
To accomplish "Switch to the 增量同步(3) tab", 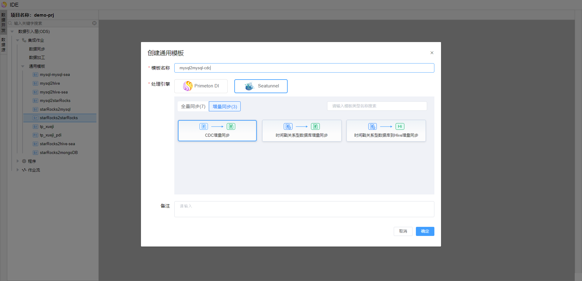I will tap(225, 106).
